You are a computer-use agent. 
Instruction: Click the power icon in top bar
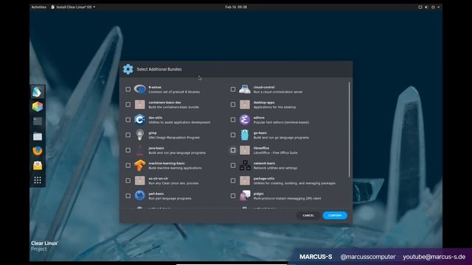coord(433,7)
